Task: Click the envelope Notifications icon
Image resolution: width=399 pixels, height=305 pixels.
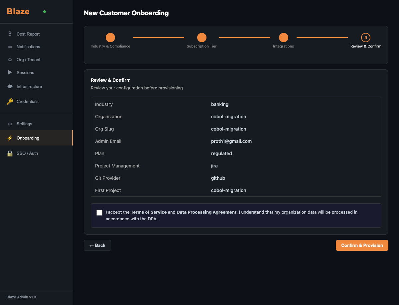Action: (10, 47)
